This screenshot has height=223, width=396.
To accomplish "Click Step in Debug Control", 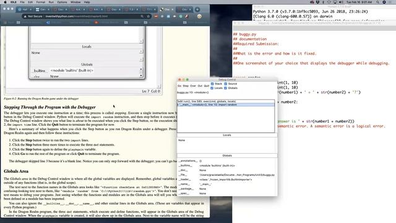I will [x=186, y=86].
